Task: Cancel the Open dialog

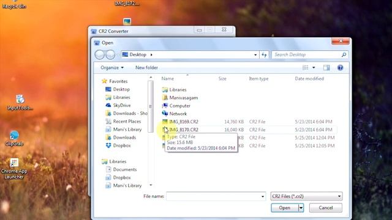Action: tap(325, 208)
